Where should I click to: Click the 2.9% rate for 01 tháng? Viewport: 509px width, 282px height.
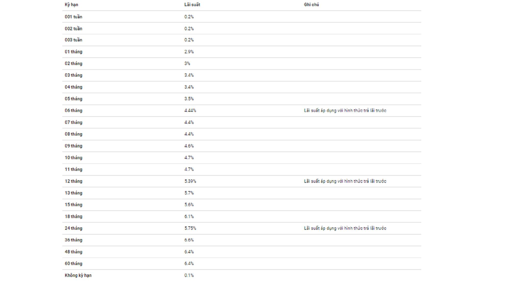click(189, 52)
